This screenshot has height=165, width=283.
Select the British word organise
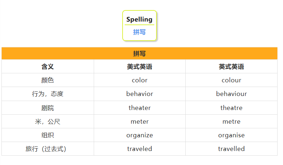click(231, 135)
